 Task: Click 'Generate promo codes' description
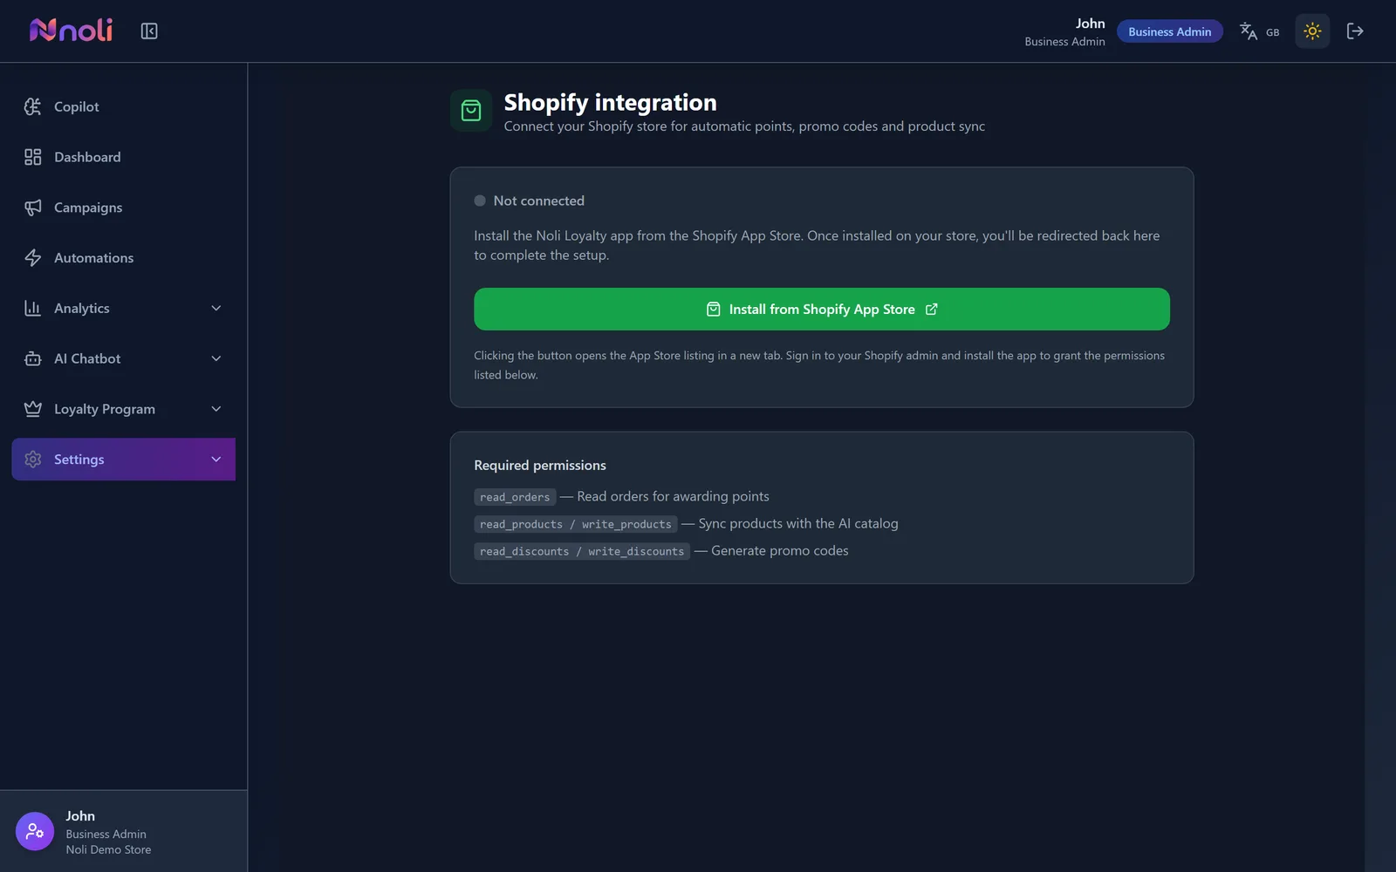[780, 551]
